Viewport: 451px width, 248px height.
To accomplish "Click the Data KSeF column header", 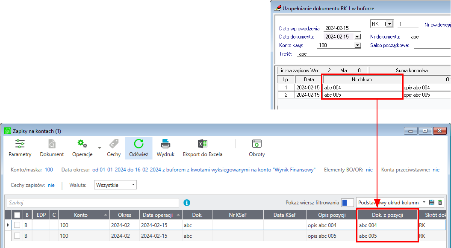I will [x=285, y=215].
